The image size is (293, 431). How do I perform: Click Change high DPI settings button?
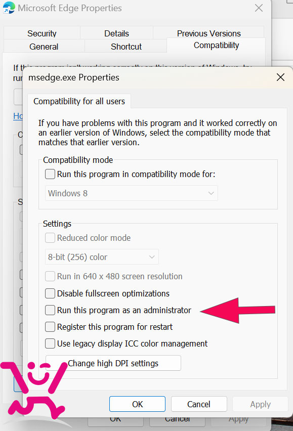[113, 363]
